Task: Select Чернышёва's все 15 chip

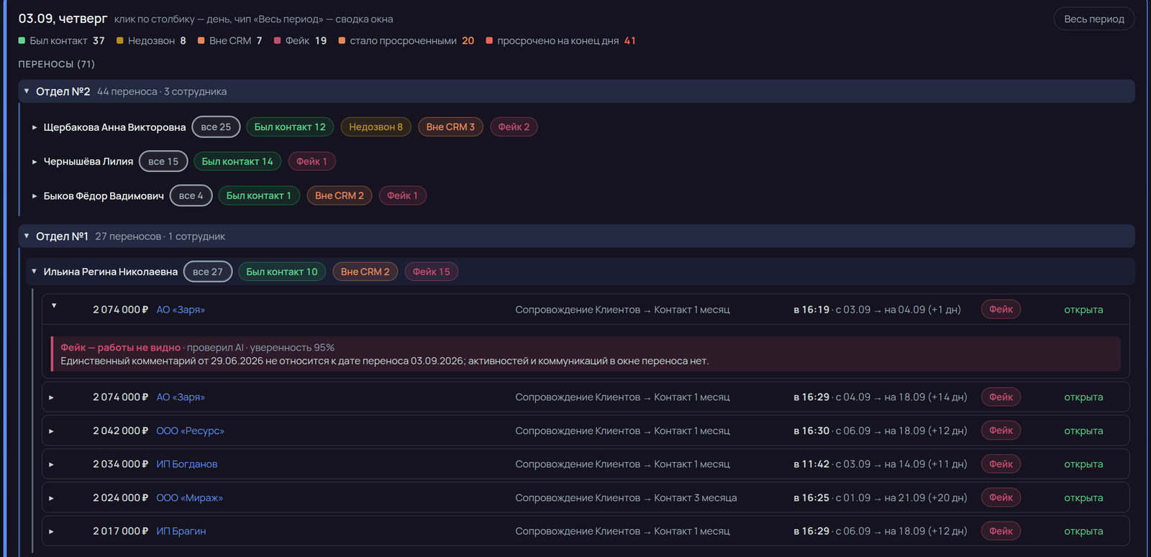Action: point(163,161)
